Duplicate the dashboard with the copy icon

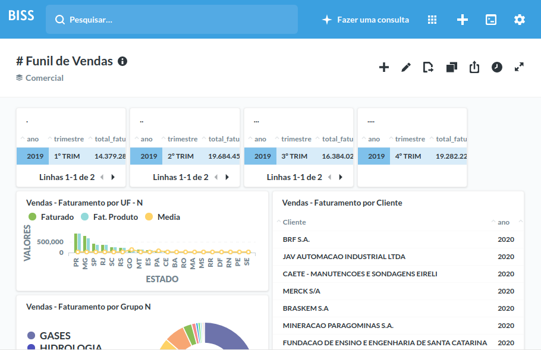452,67
